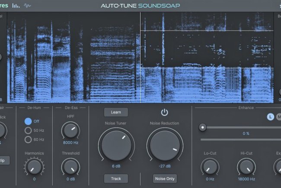Click the white playhead line in spectrogram

140,58
